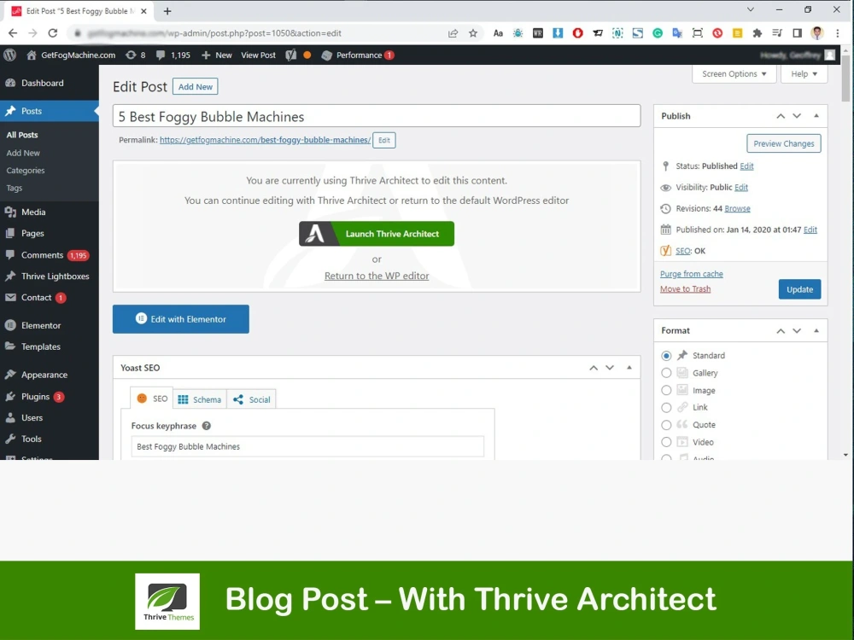Click Launch Thrive Architect button

377,234
